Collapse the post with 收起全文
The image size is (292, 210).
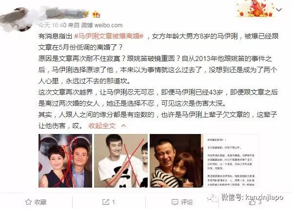102,126
